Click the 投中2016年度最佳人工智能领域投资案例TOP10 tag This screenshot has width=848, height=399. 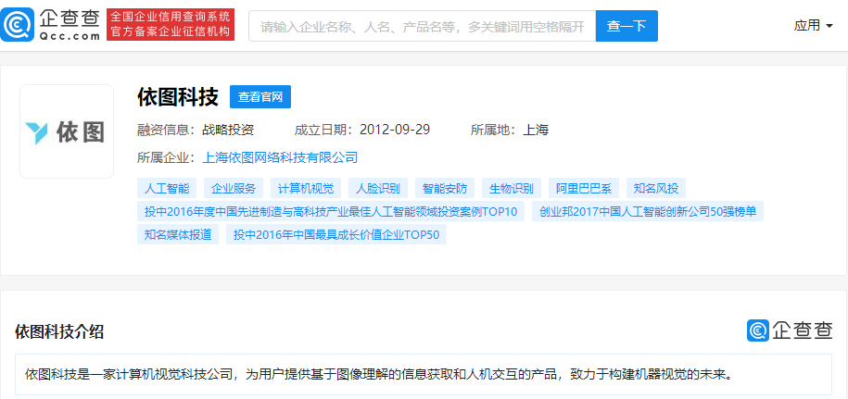click(x=331, y=211)
